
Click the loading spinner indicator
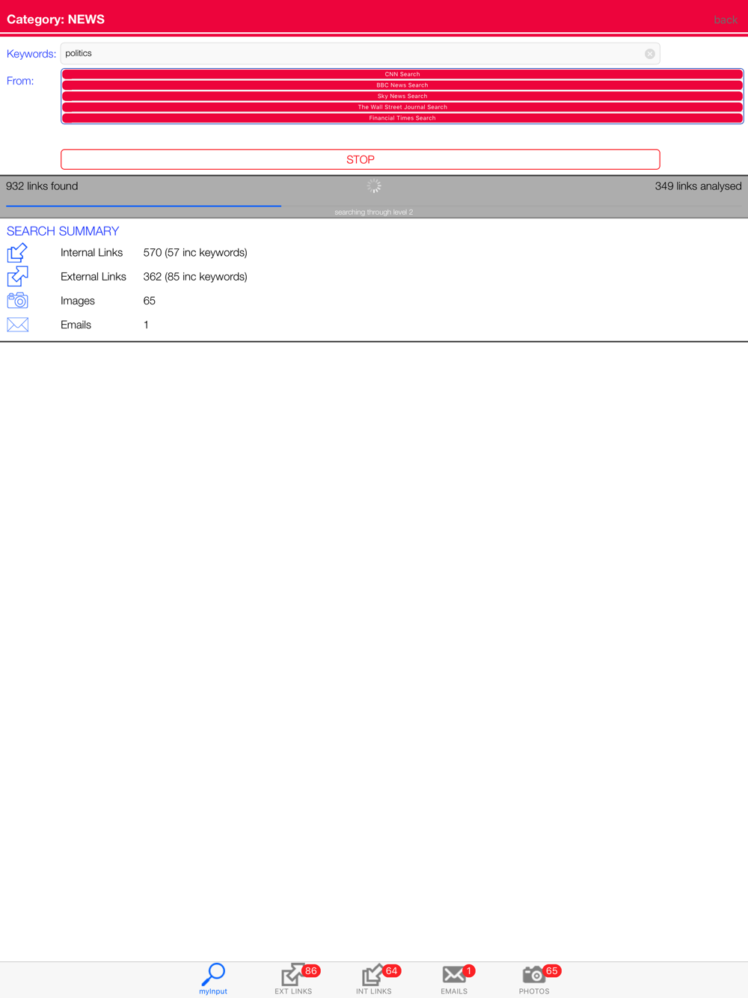click(374, 186)
